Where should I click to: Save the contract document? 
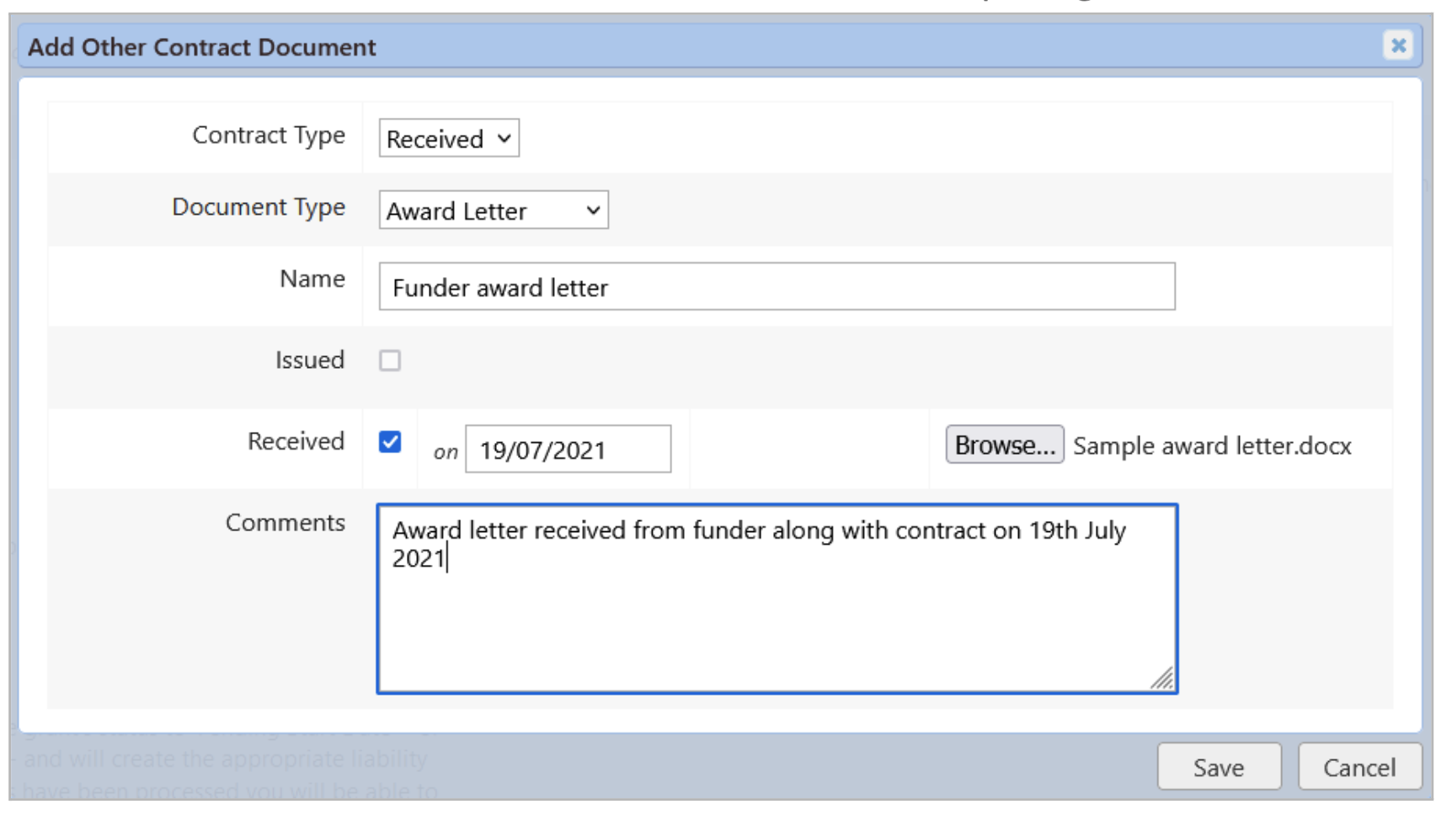point(1218,767)
